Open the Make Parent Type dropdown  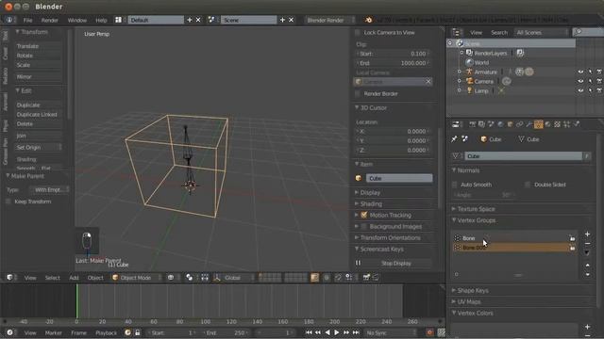click(50, 189)
